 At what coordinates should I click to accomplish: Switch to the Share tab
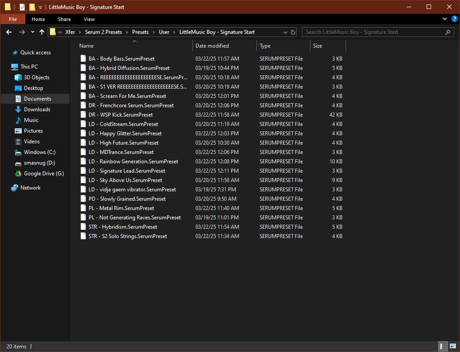pyautogui.click(x=64, y=19)
